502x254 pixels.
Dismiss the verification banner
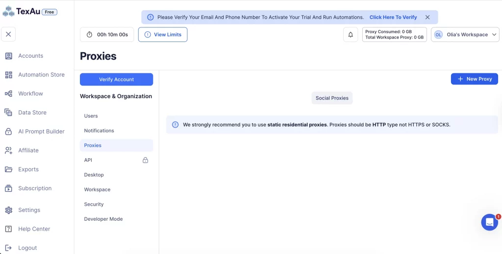point(427,17)
